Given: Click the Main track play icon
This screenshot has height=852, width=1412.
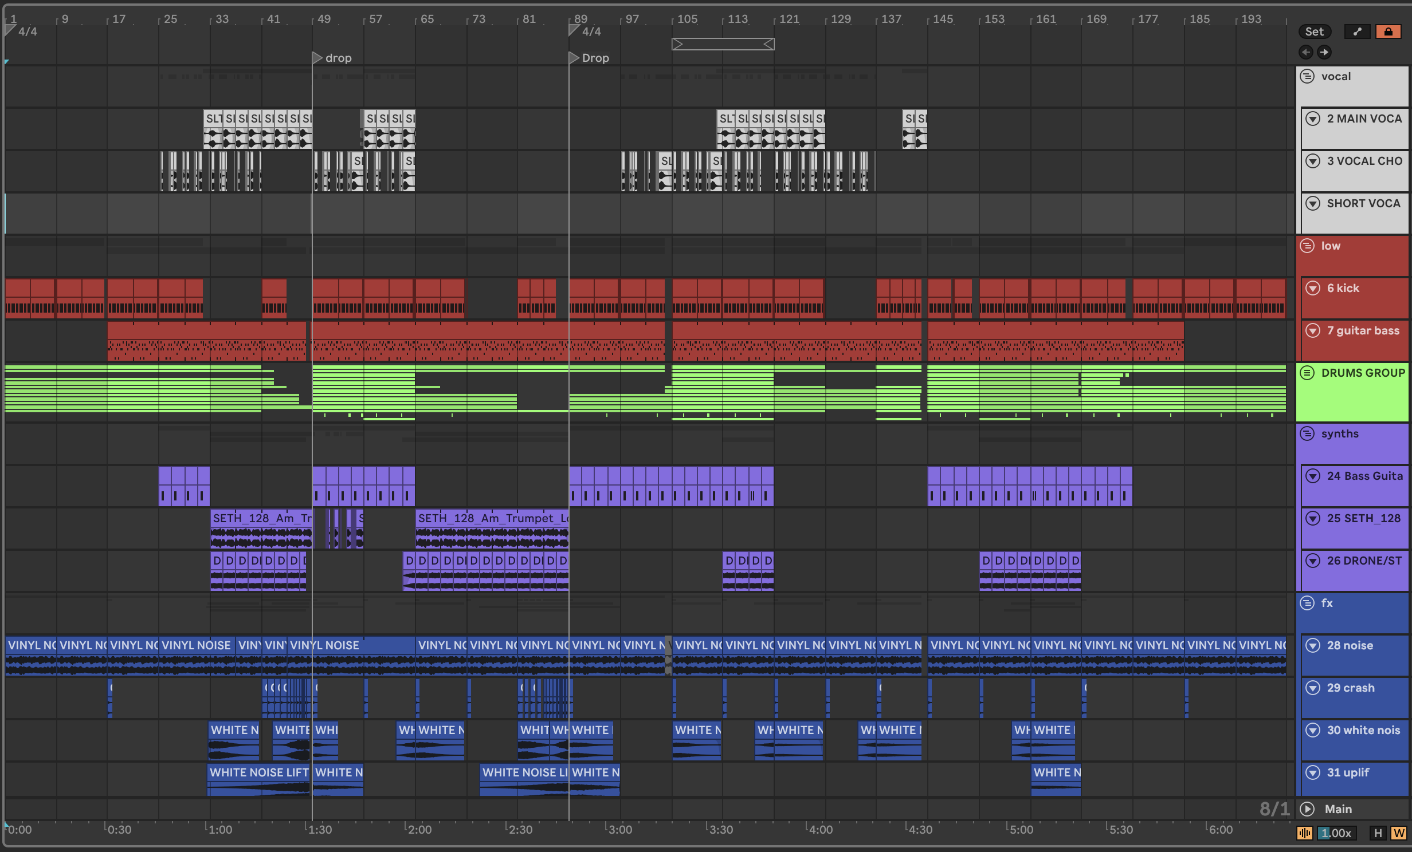Looking at the screenshot, I should pyautogui.click(x=1307, y=808).
